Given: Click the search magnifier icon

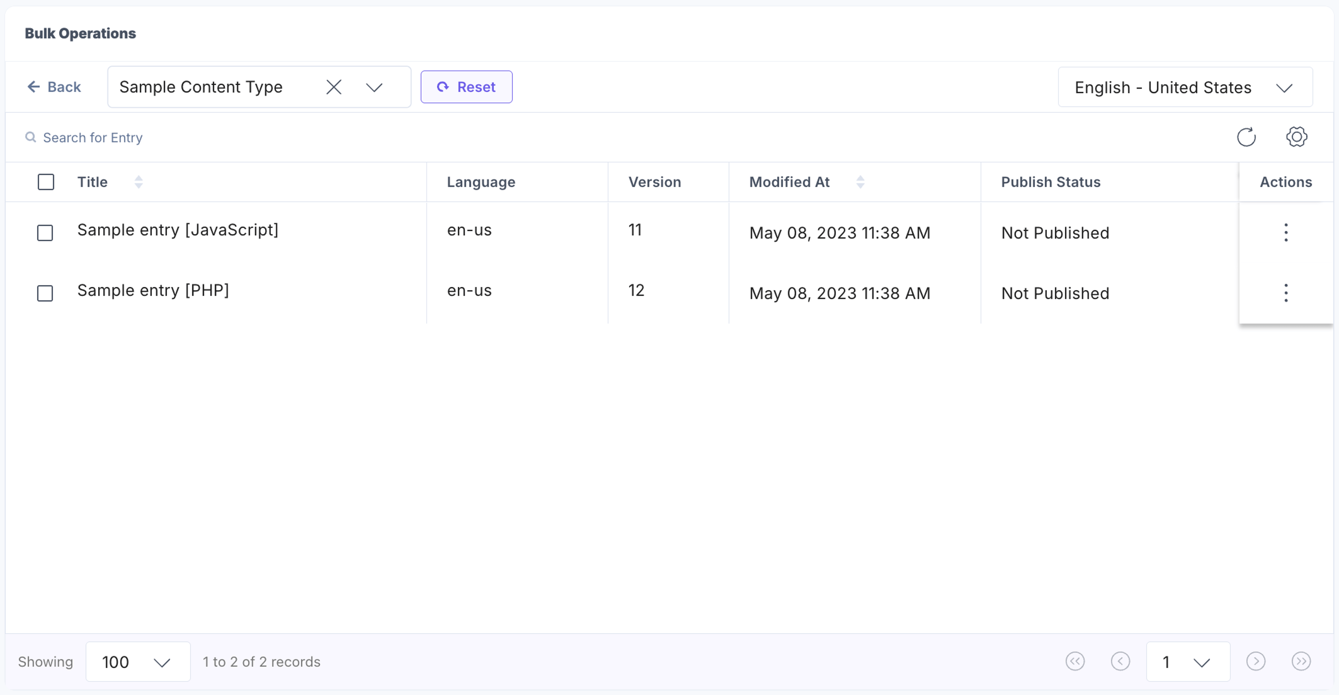Looking at the screenshot, I should (x=31, y=137).
